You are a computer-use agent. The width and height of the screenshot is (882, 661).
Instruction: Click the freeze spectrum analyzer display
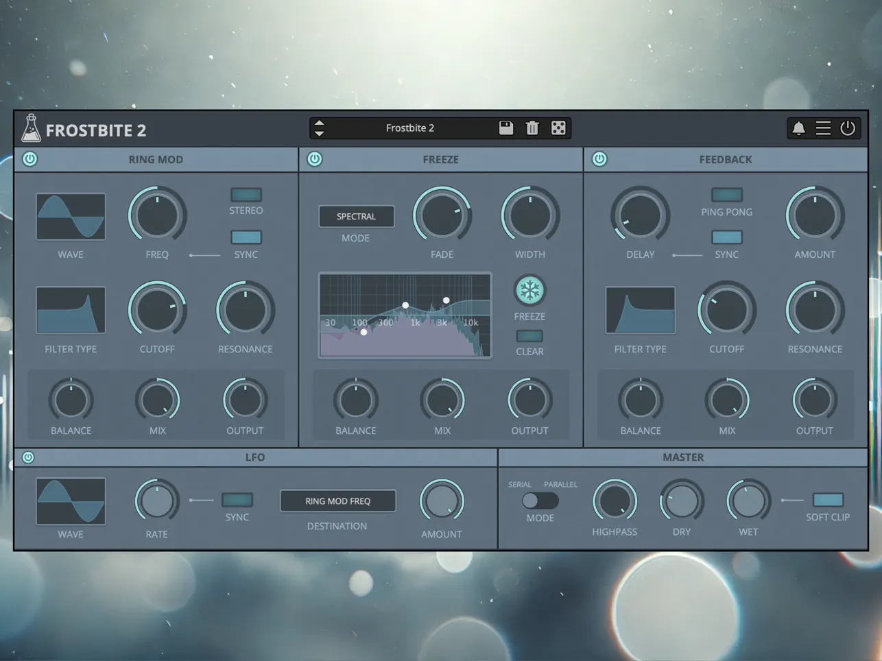[x=405, y=315]
